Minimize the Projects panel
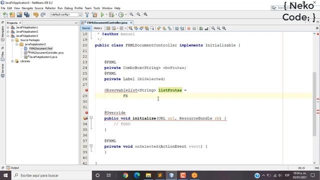This screenshot has height=180, width=320. pos(76,23)
